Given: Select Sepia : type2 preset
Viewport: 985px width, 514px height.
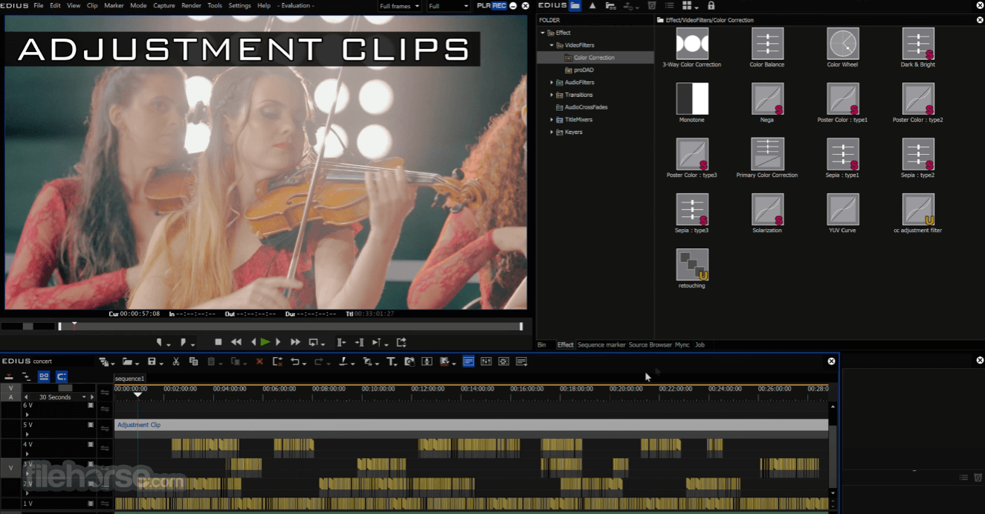Looking at the screenshot, I should tap(918, 154).
